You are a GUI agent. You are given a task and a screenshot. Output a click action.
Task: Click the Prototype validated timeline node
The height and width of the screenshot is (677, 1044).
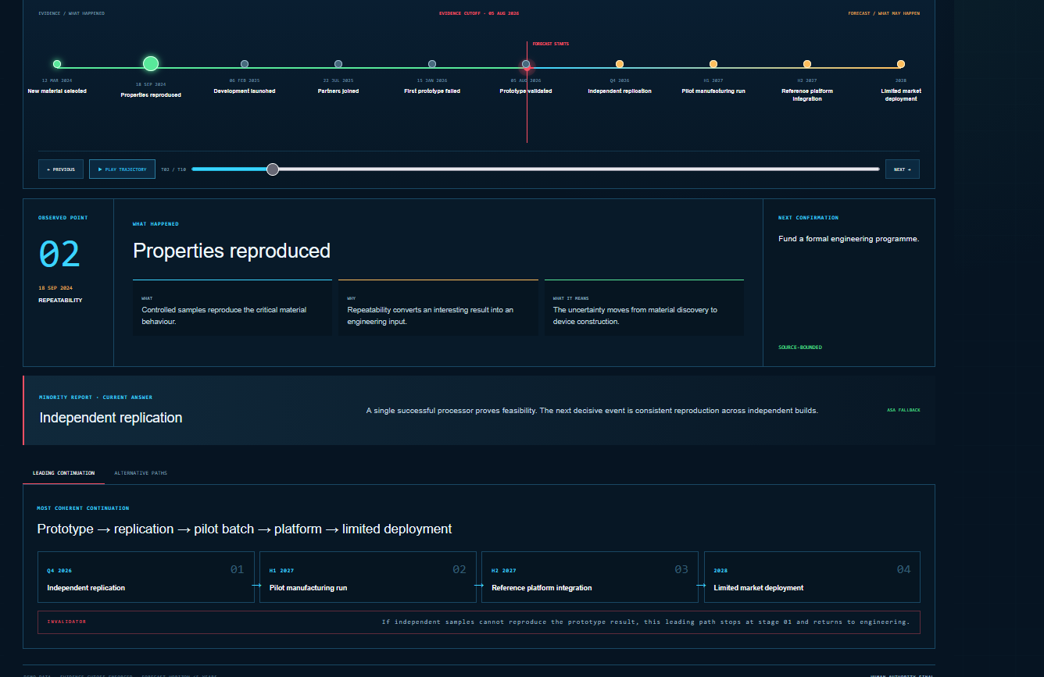[526, 64]
